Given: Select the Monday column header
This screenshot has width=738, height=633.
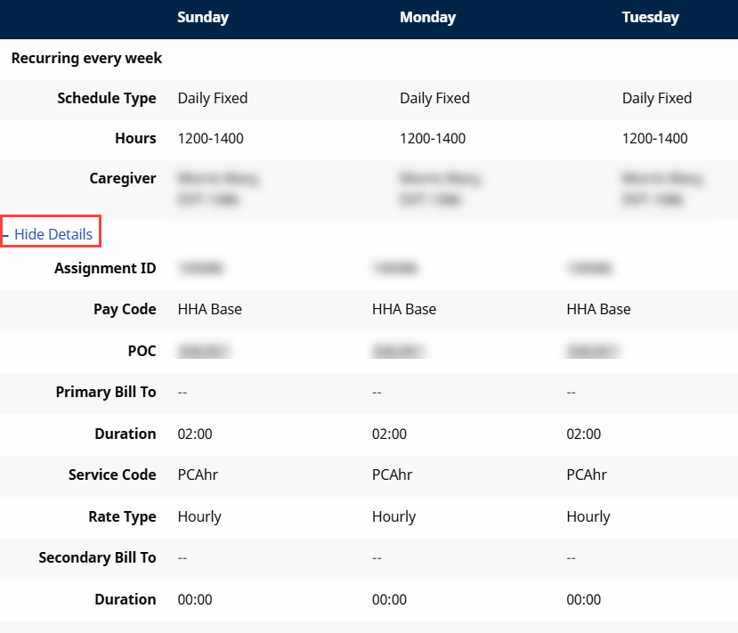Looking at the screenshot, I should pyautogui.click(x=427, y=18).
